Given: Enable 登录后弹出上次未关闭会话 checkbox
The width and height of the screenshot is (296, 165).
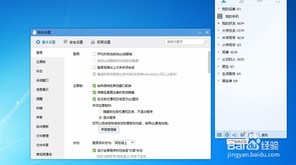Looking at the screenshot, I should [94, 67].
